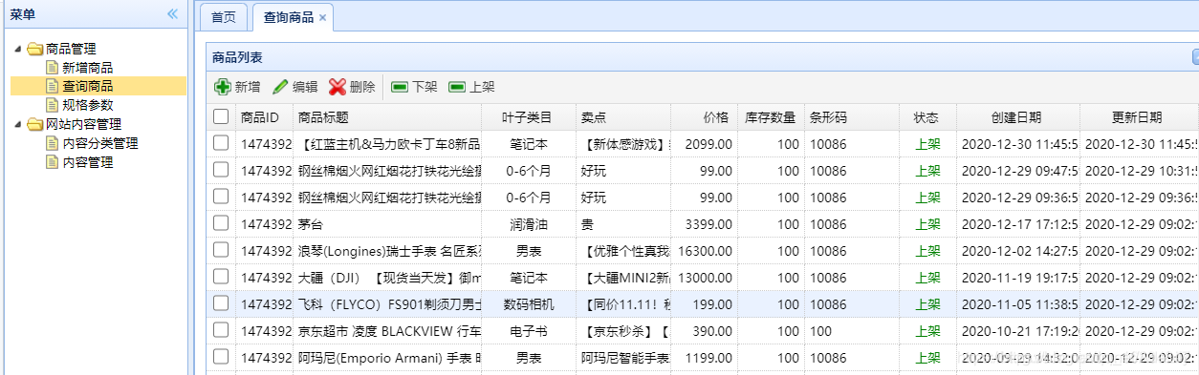The height and width of the screenshot is (375, 1199).
Task: Click the 上架 toolbar button
Action: (x=471, y=87)
